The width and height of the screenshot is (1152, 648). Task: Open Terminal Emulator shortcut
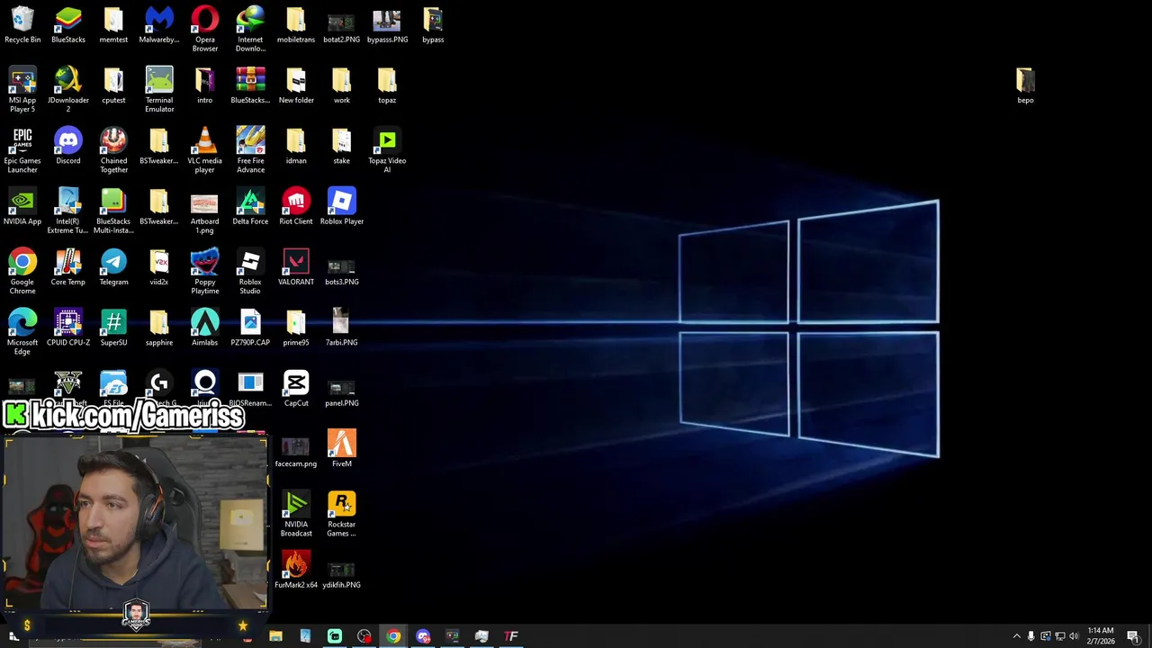pyautogui.click(x=159, y=90)
